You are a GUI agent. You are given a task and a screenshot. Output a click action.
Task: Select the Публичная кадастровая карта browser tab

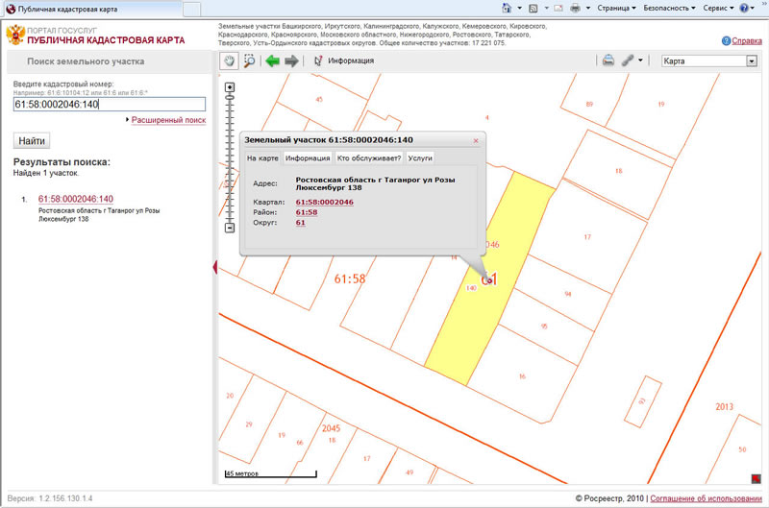point(93,9)
